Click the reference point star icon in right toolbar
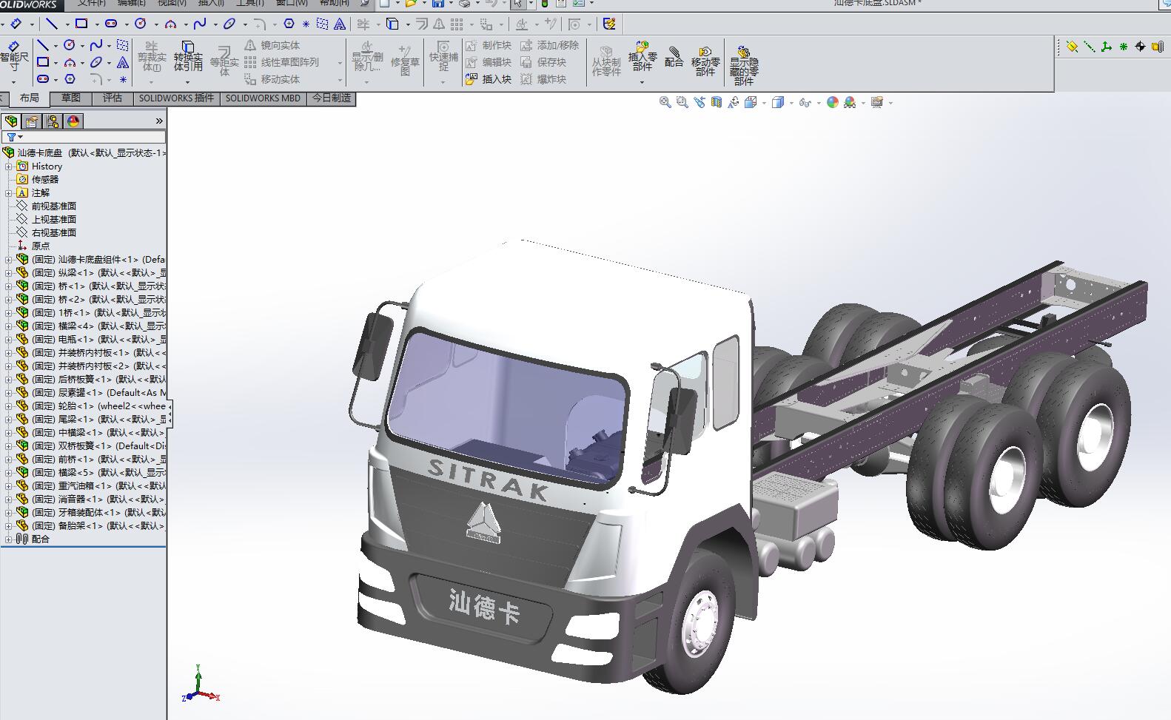 [1123, 47]
